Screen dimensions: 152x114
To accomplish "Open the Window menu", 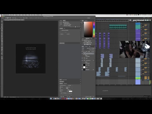I will (38, 15).
